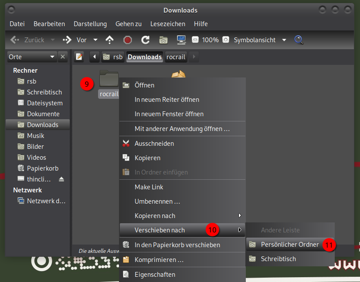Eject the thincli… volume in sidebar
Viewport: 360px width, 282px height.
coord(61,179)
